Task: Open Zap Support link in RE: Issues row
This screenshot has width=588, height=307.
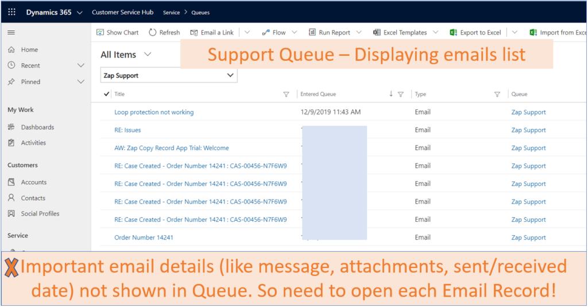Action: click(528, 131)
